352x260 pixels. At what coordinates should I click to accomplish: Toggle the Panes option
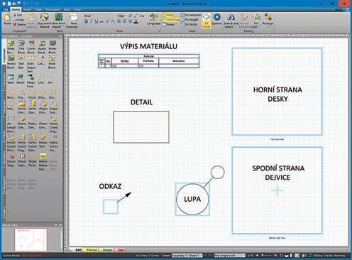click(x=169, y=24)
